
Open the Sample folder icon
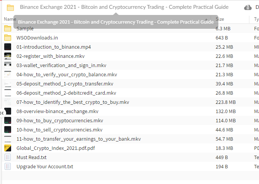(8, 28)
